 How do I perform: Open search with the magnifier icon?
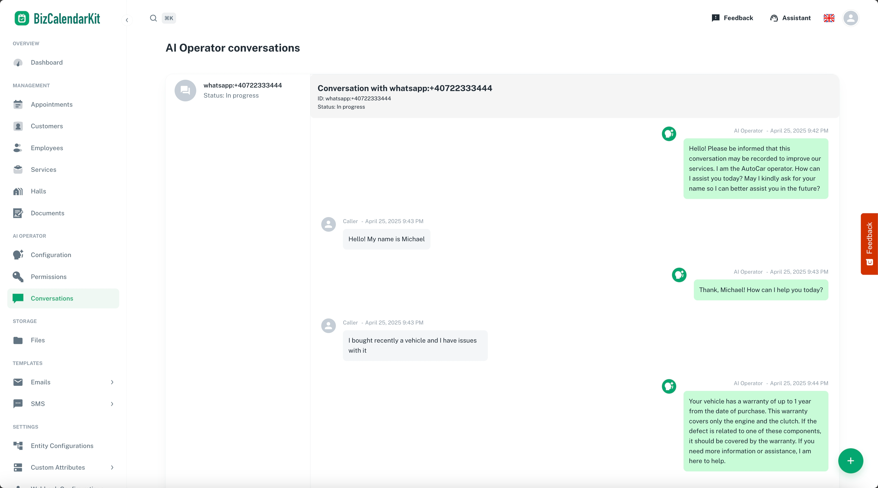pos(153,18)
